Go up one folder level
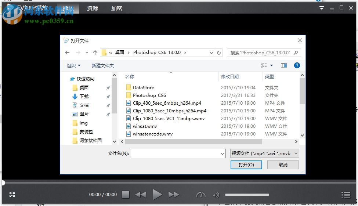This screenshot has height=206, width=358. click(95, 53)
